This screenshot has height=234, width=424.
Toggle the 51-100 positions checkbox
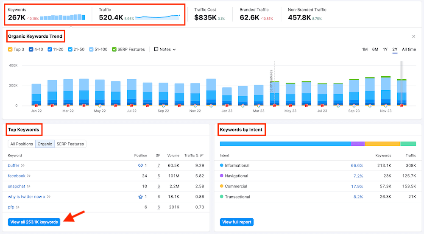pyautogui.click(x=92, y=50)
